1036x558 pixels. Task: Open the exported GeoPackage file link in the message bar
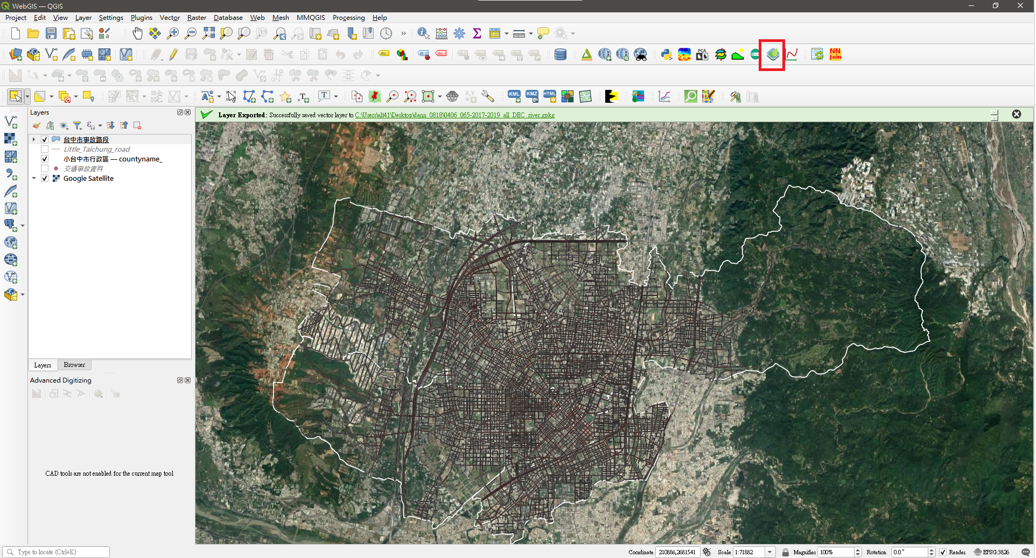coord(454,115)
